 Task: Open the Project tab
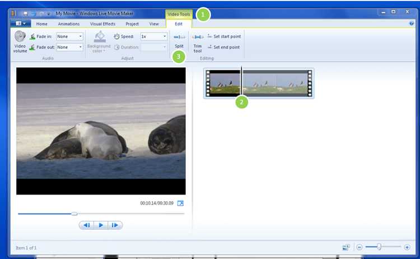132,24
